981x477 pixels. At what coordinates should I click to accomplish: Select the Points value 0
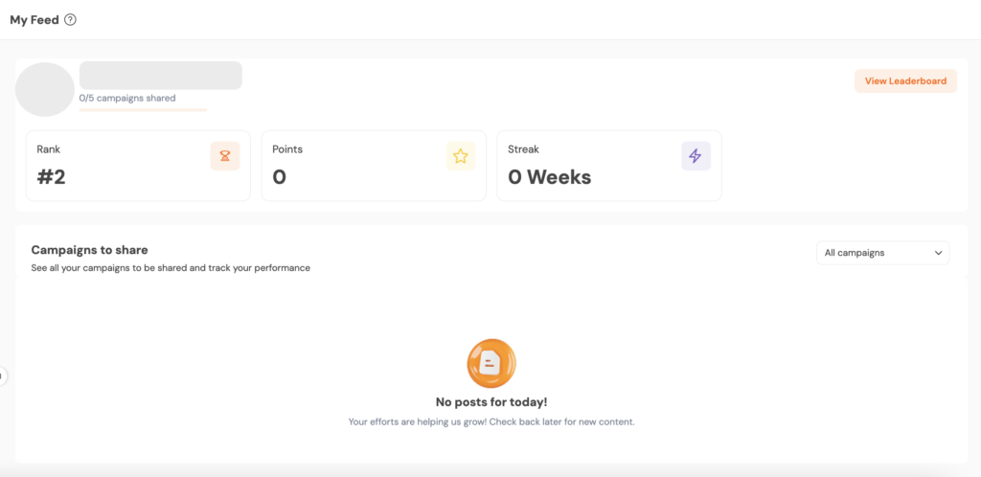click(x=279, y=177)
